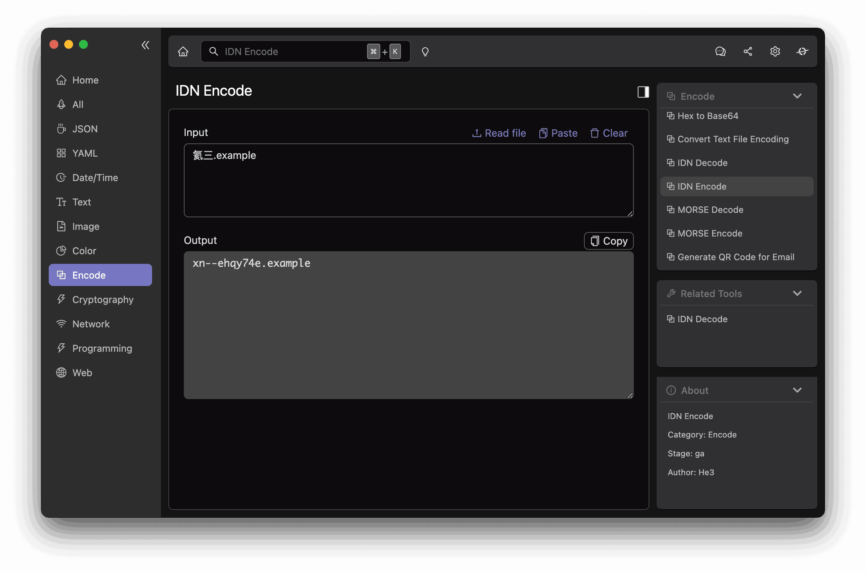Click the home icon in top bar

183,51
